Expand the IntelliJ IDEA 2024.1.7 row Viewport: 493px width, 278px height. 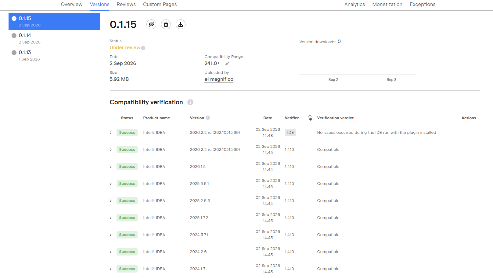(111, 269)
